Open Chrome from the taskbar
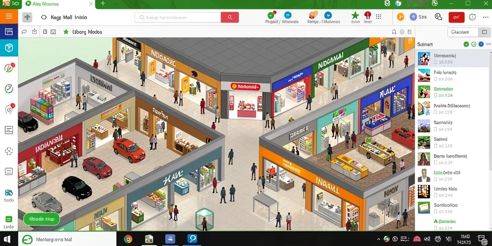This screenshot has width=492, height=246. (128, 239)
